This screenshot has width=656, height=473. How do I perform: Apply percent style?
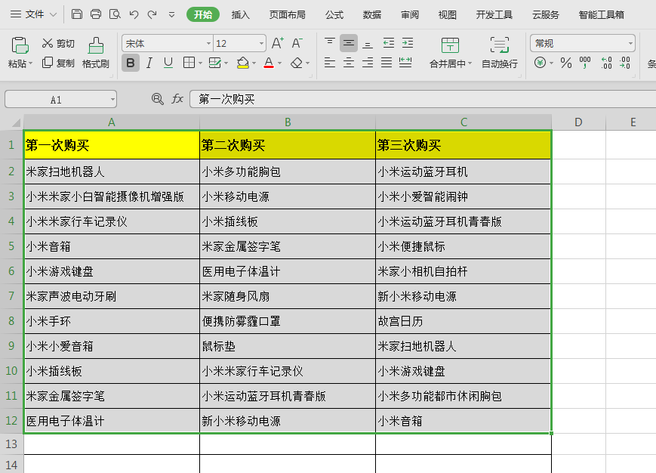pyautogui.click(x=566, y=63)
